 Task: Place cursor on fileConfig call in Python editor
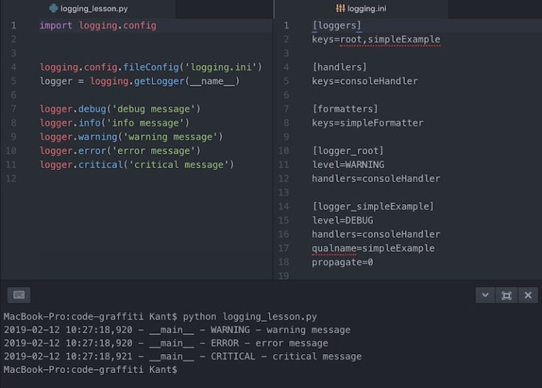[151, 67]
